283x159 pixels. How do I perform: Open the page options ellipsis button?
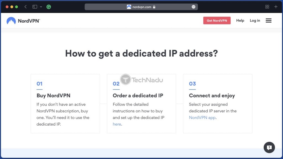pos(193,7)
